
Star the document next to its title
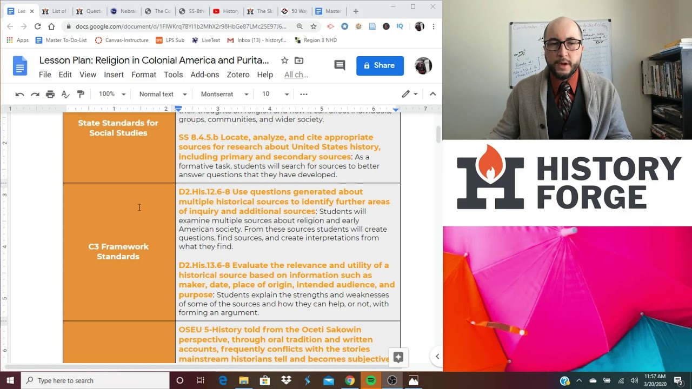pos(284,61)
